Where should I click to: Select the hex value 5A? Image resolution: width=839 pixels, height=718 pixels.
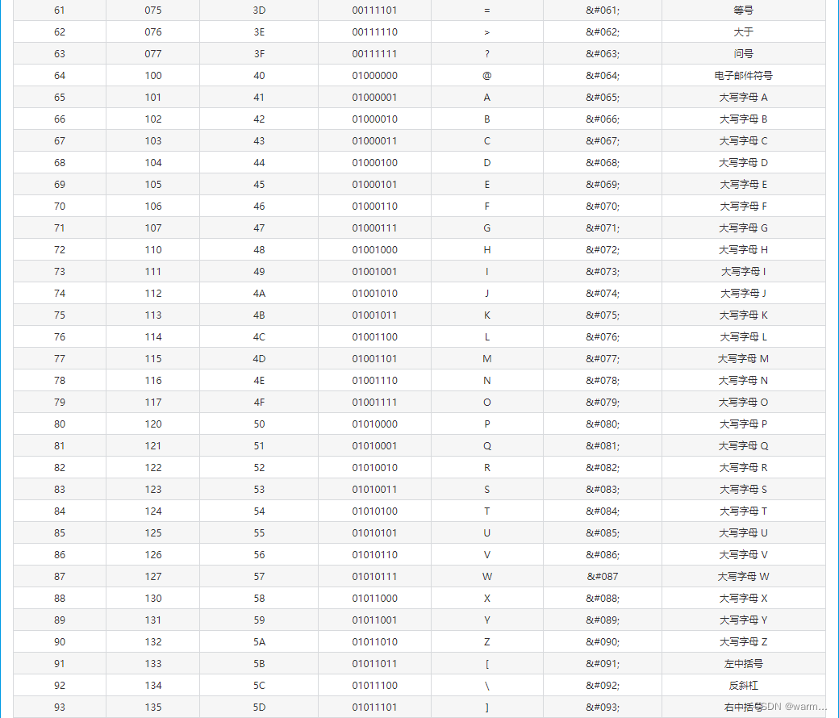(x=259, y=642)
